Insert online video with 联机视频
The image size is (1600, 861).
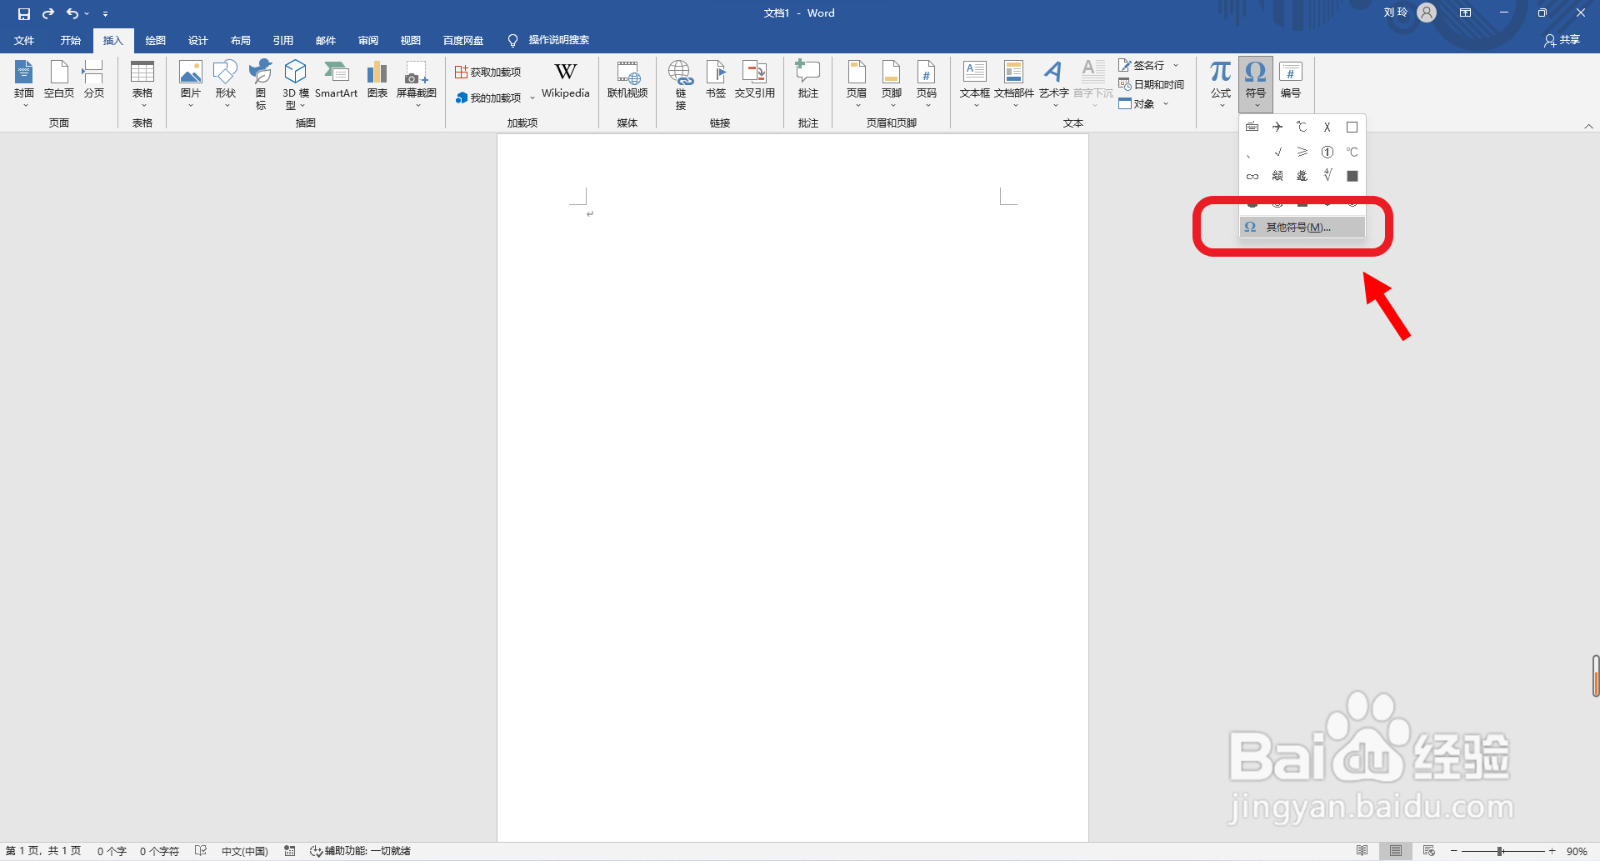click(x=627, y=82)
